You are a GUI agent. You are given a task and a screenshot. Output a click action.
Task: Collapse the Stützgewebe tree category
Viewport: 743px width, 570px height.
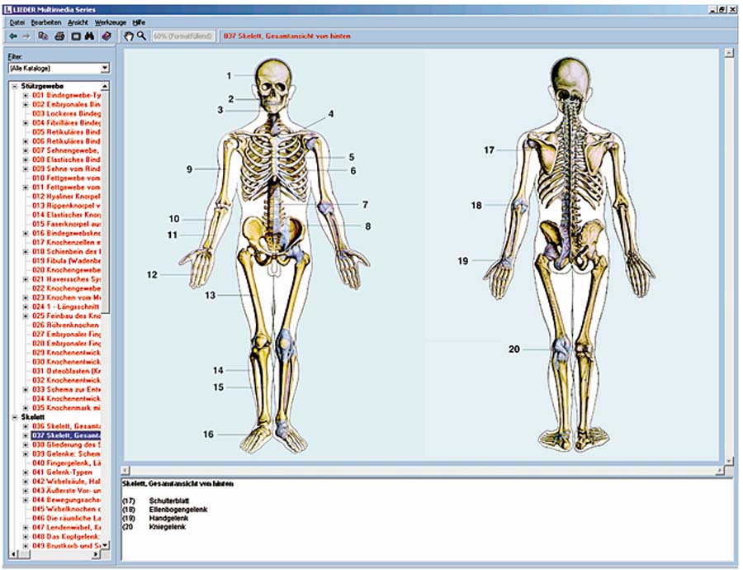coord(15,86)
